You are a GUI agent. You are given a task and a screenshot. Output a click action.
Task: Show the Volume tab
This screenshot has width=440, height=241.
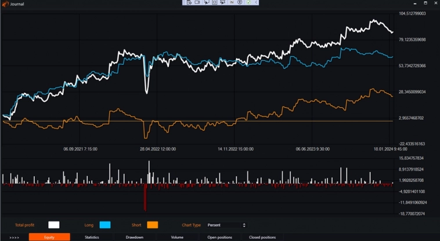click(177, 237)
